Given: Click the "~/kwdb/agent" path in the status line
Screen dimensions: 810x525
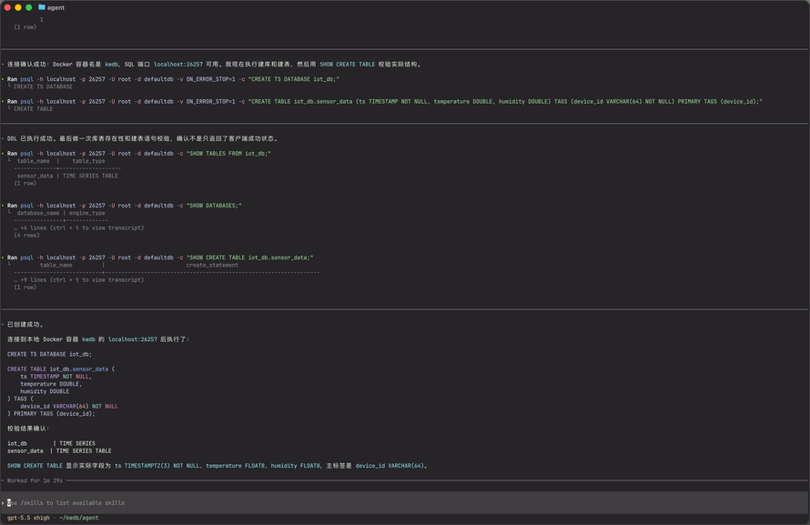Looking at the screenshot, I should pyautogui.click(x=79, y=518).
